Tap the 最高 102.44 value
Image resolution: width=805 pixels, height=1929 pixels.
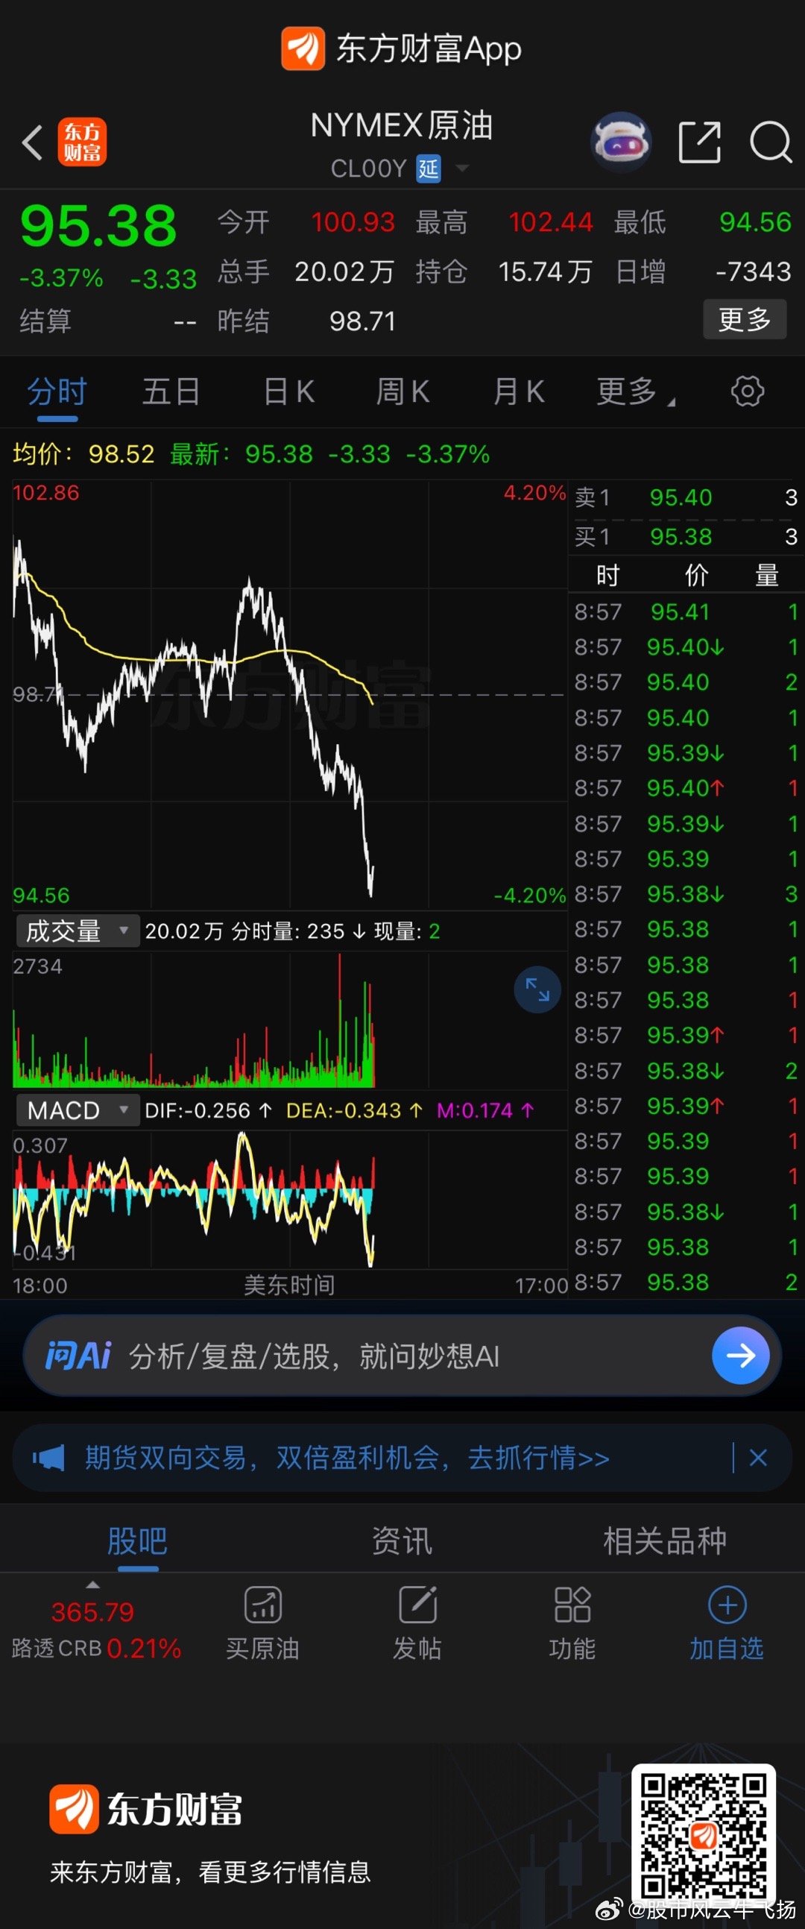pyautogui.click(x=550, y=222)
